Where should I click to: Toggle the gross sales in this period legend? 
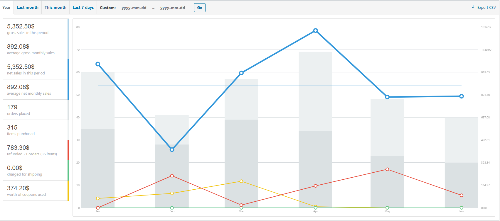[x=35, y=29]
